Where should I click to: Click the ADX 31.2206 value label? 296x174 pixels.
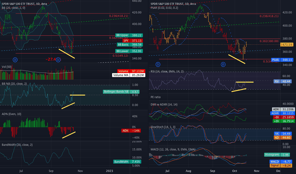click(x=283, y=109)
